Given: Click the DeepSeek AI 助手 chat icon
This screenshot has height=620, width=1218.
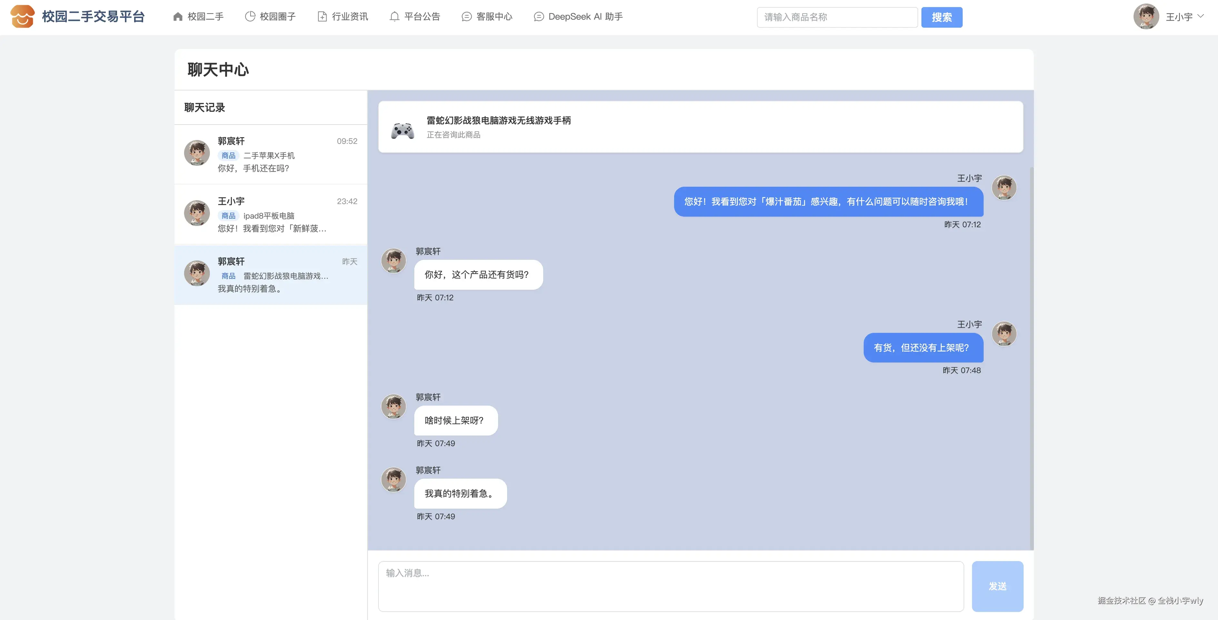Looking at the screenshot, I should (538, 17).
